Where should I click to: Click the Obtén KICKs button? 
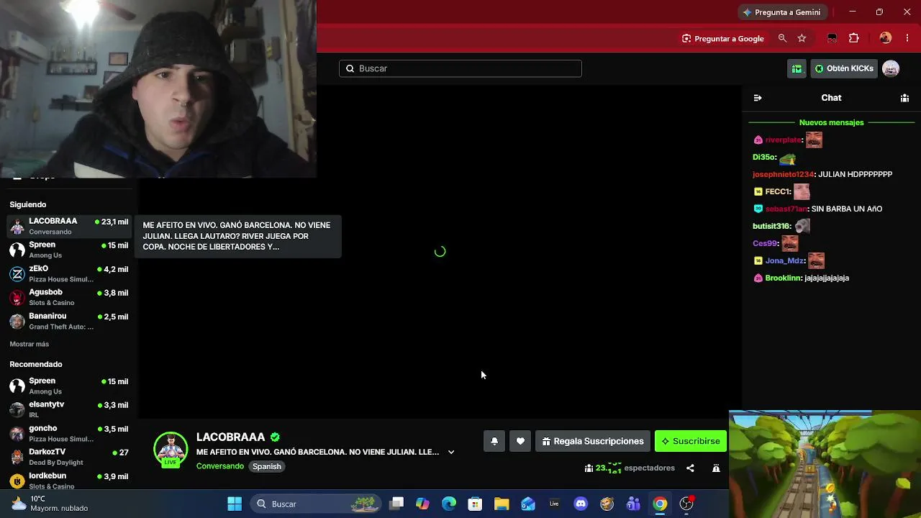click(x=844, y=68)
